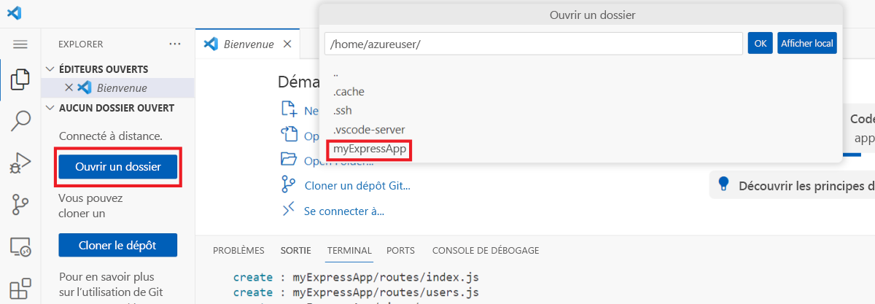Confirm folder path with OK button
Screen dimensions: 875x304
[760, 43]
